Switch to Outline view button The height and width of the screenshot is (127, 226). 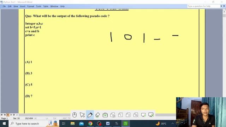[x=11, y=115]
